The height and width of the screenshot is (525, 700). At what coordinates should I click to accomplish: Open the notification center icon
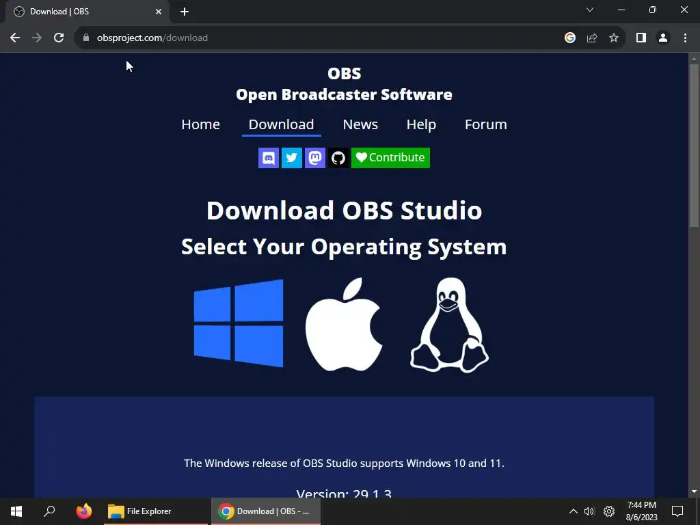[x=677, y=511]
